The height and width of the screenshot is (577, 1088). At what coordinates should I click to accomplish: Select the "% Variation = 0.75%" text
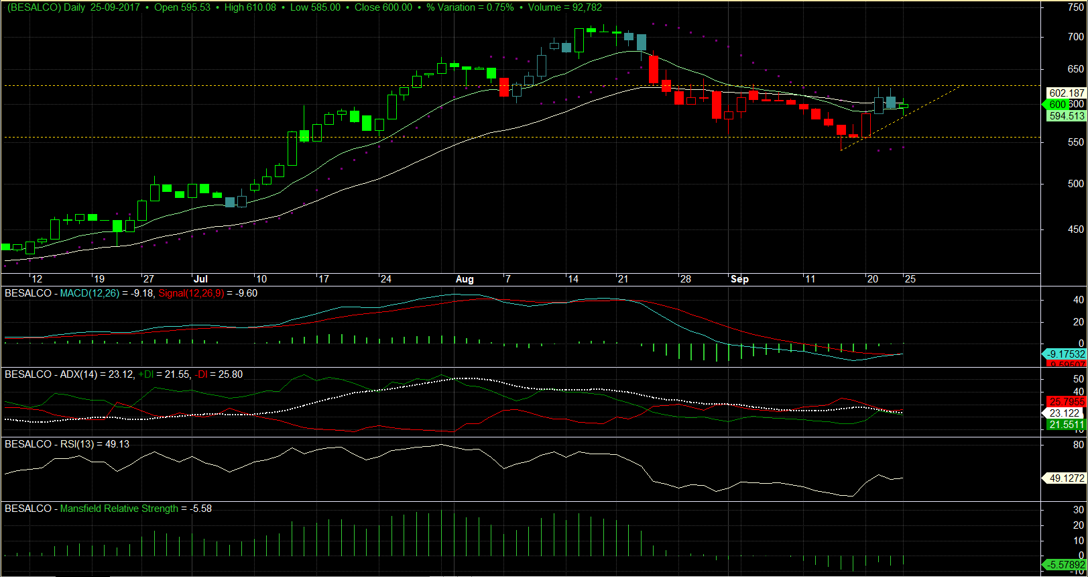click(470, 7)
